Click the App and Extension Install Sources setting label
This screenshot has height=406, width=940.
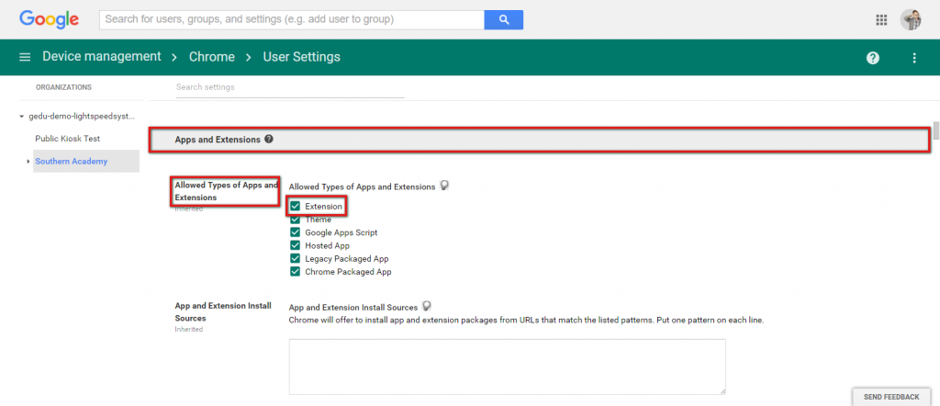pyautogui.click(x=223, y=311)
